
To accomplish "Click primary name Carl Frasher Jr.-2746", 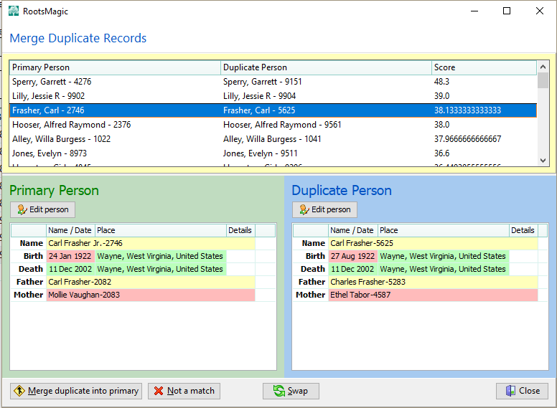I will pos(151,243).
